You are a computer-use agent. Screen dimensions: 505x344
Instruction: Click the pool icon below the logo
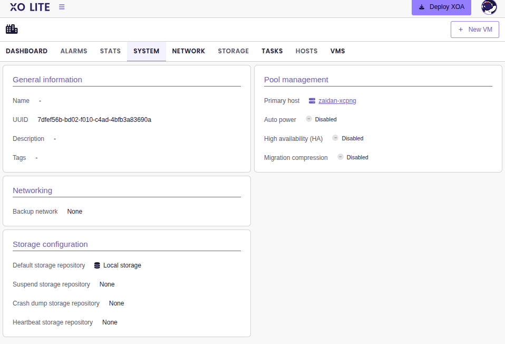coord(12,29)
